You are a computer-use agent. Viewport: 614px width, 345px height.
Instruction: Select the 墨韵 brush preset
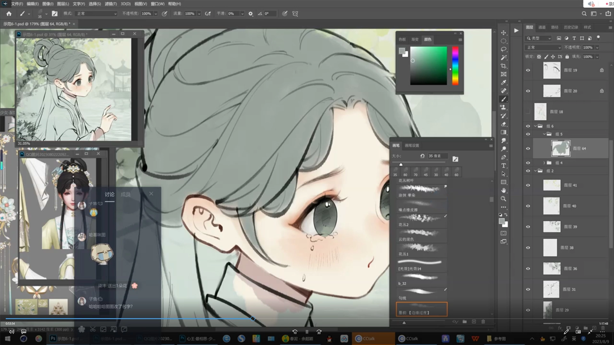(421, 309)
